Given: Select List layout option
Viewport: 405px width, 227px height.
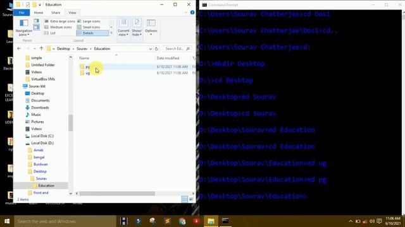Looking at the screenshot, I should click(50, 33).
